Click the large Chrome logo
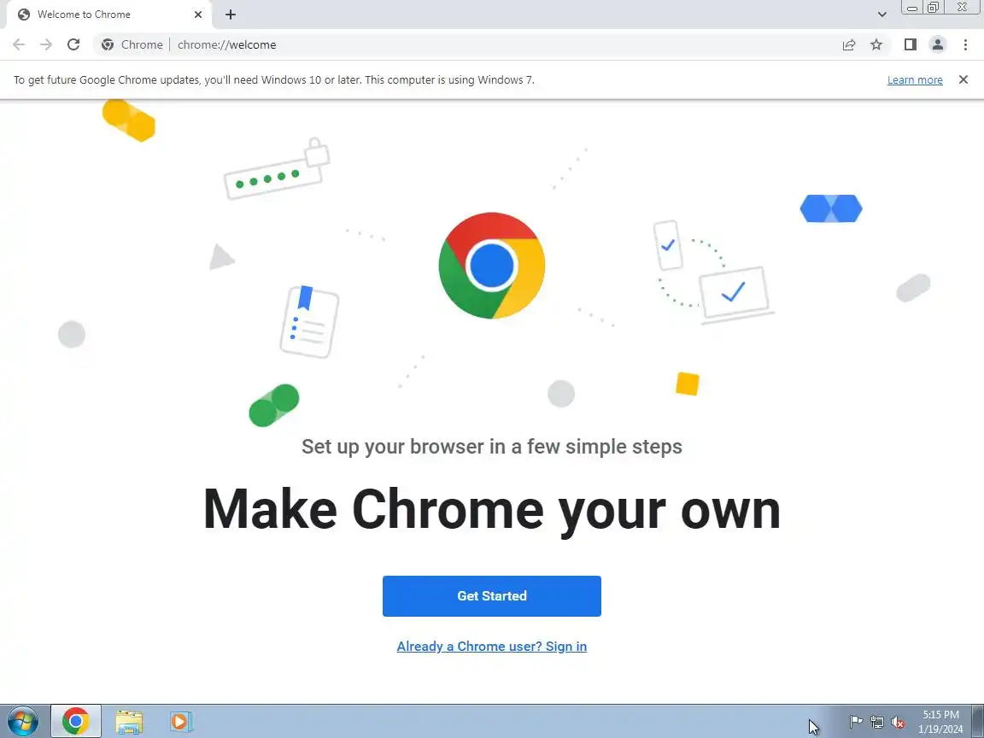This screenshot has height=738, width=984. [x=491, y=266]
